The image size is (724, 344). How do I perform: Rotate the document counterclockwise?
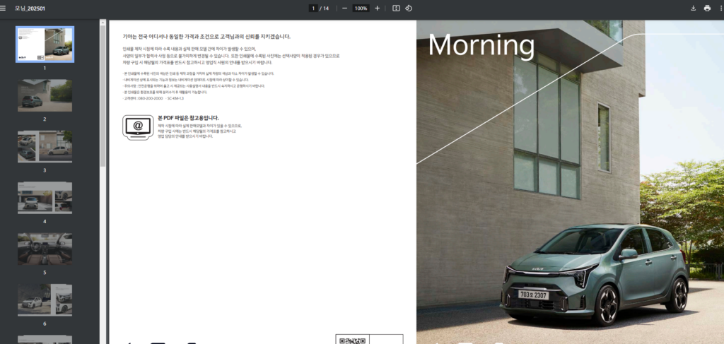[409, 8]
